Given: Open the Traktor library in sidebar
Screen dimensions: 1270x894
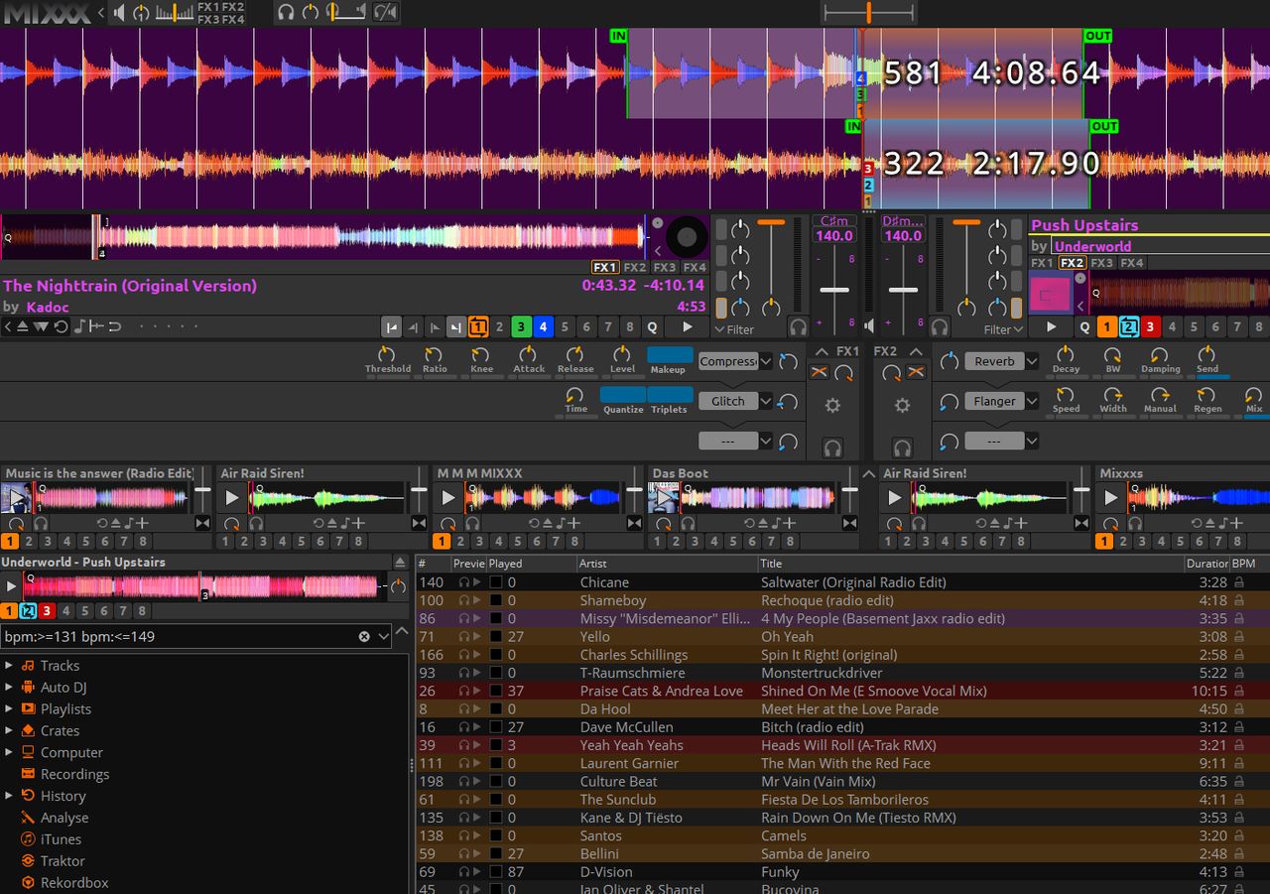Looking at the screenshot, I should [63, 861].
